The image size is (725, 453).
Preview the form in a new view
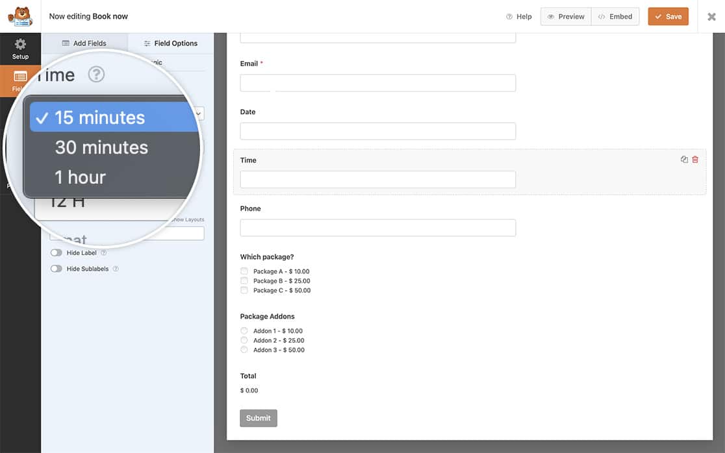point(565,16)
